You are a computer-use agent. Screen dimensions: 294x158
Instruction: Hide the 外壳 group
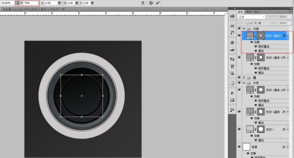pyautogui.click(x=239, y=83)
